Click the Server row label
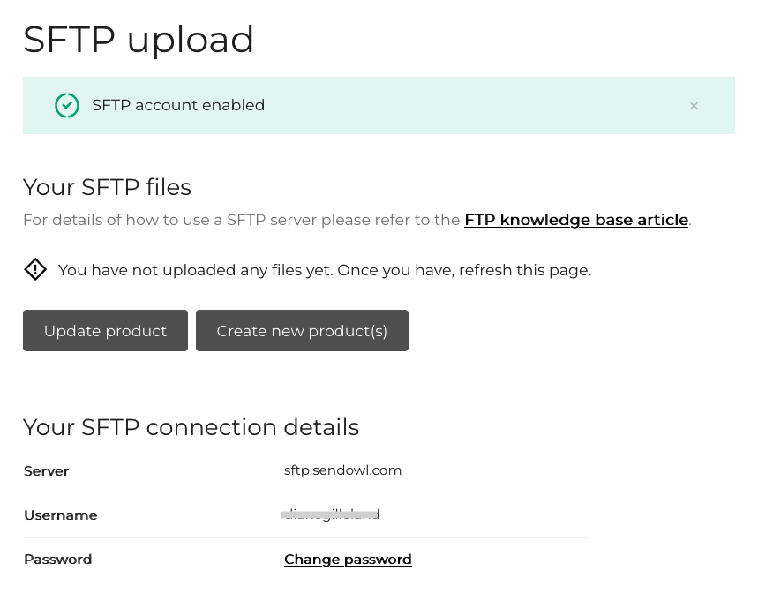 [x=47, y=471]
